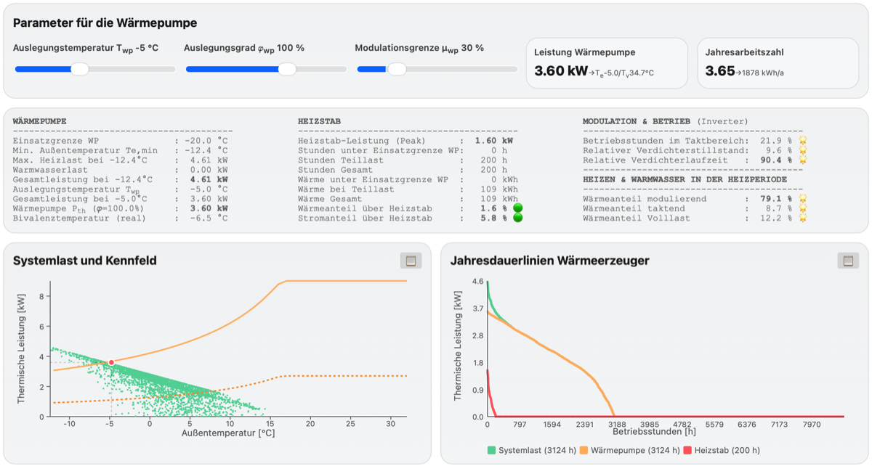Select the Jahresarbeitszahl 3.65 card
Screen dimensions: 872x466
pyautogui.click(x=778, y=63)
